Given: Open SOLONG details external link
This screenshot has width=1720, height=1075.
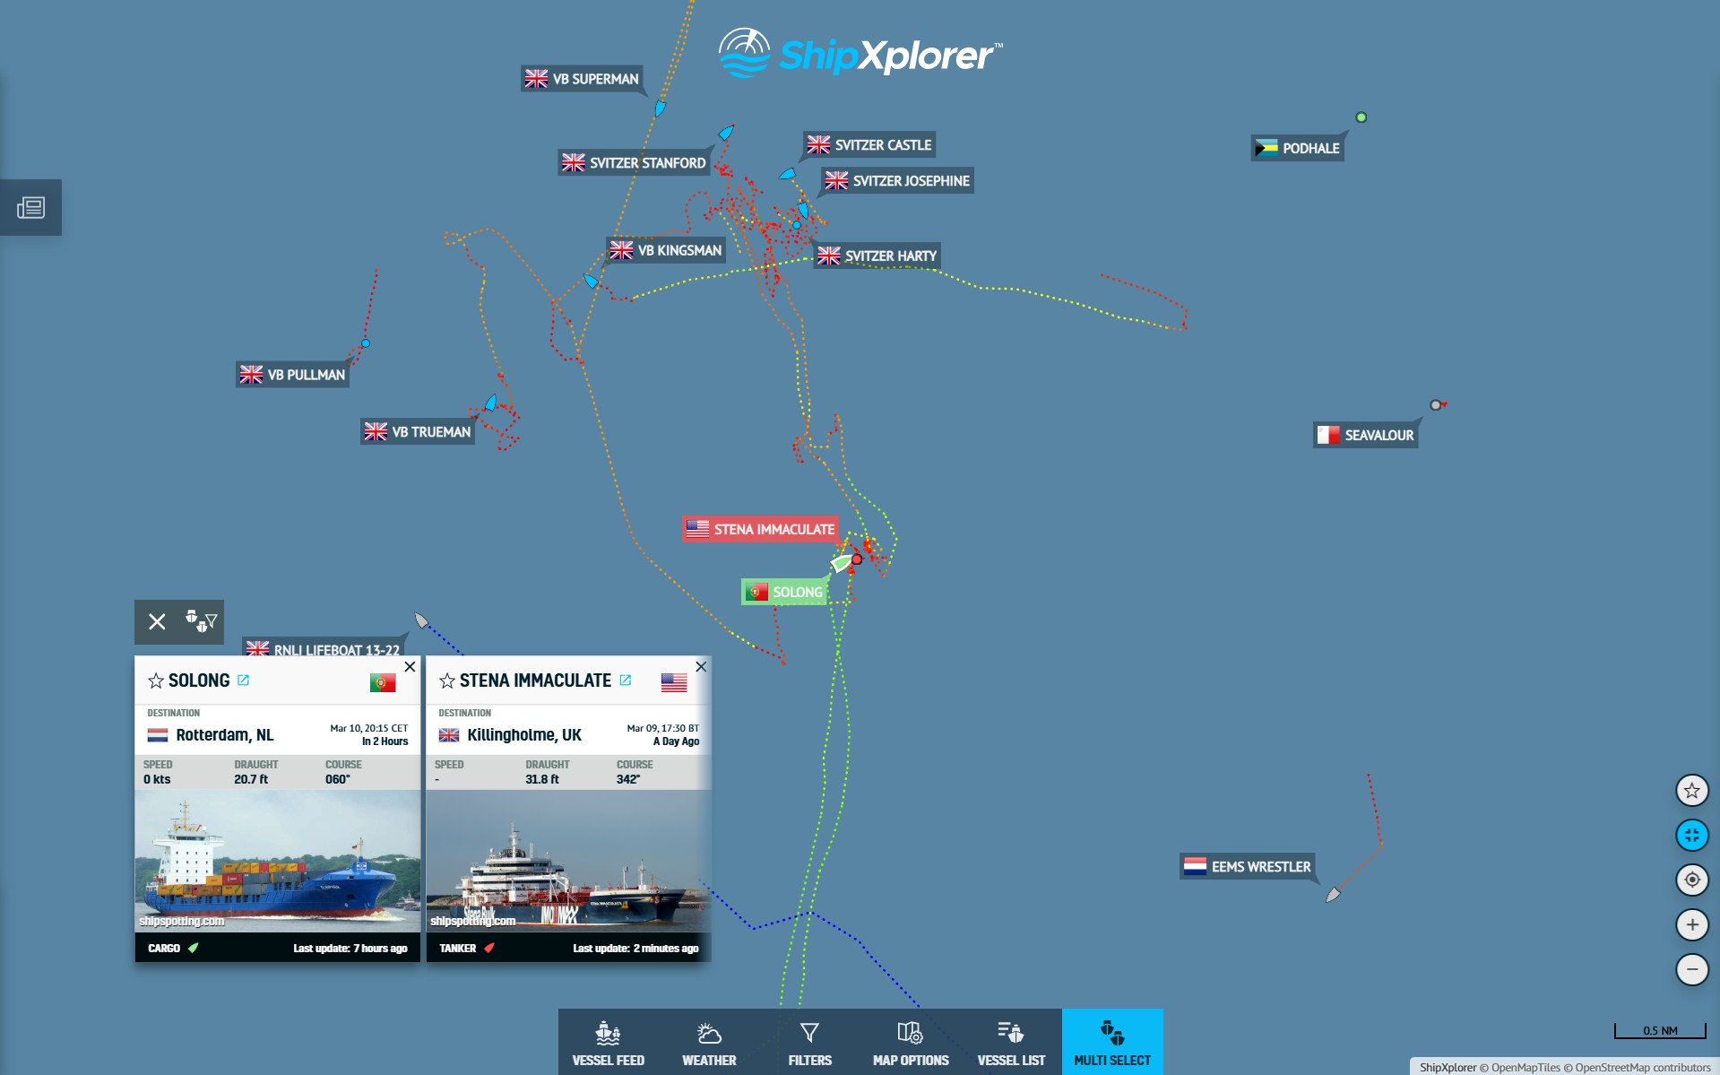Looking at the screenshot, I should click(x=243, y=681).
